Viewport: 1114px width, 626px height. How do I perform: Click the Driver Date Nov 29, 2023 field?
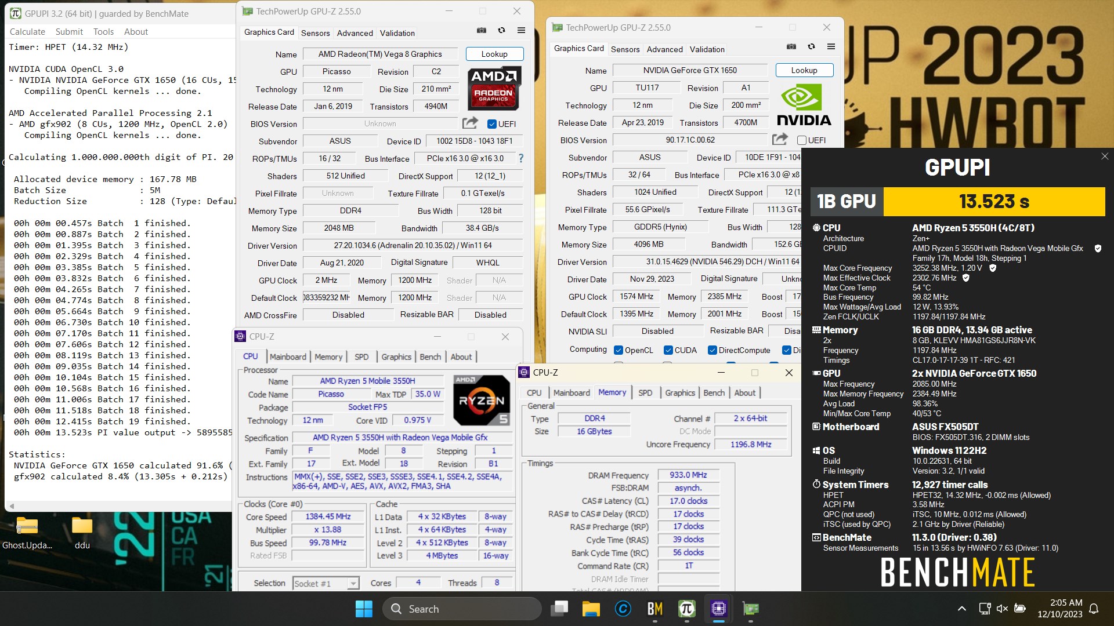pos(652,279)
